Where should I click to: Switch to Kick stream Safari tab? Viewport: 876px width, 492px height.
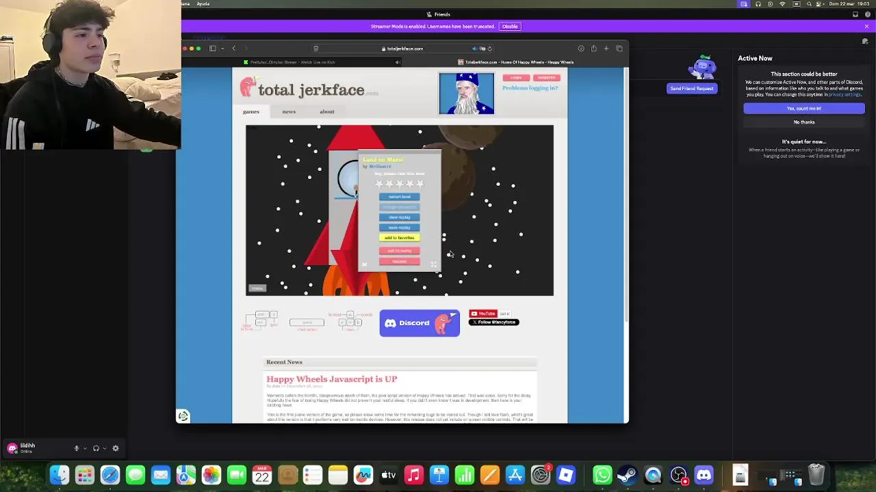293,62
